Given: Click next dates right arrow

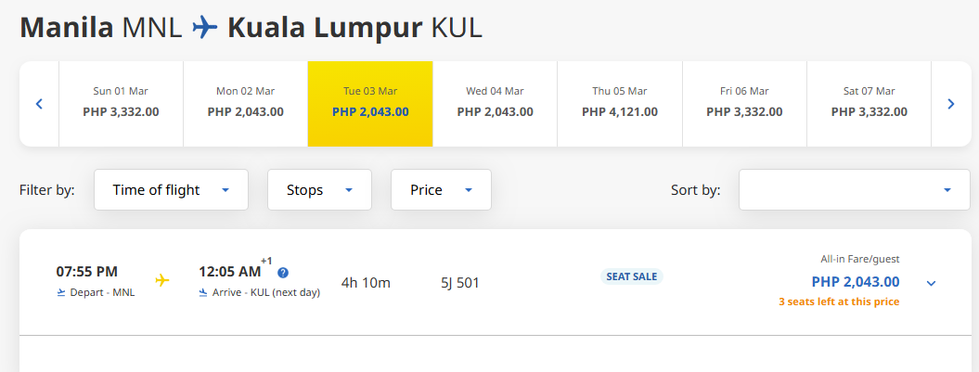Looking at the screenshot, I should [950, 104].
